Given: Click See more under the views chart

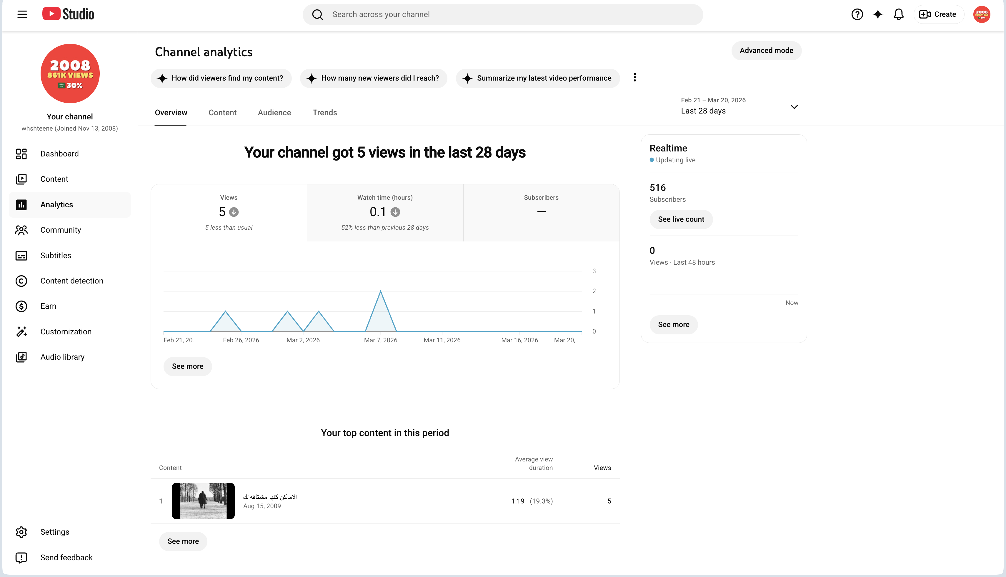Looking at the screenshot, I should 187,366.
